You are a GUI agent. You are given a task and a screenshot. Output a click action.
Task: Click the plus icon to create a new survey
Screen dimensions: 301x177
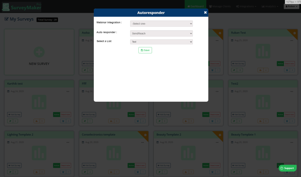(x=39, y=52)
